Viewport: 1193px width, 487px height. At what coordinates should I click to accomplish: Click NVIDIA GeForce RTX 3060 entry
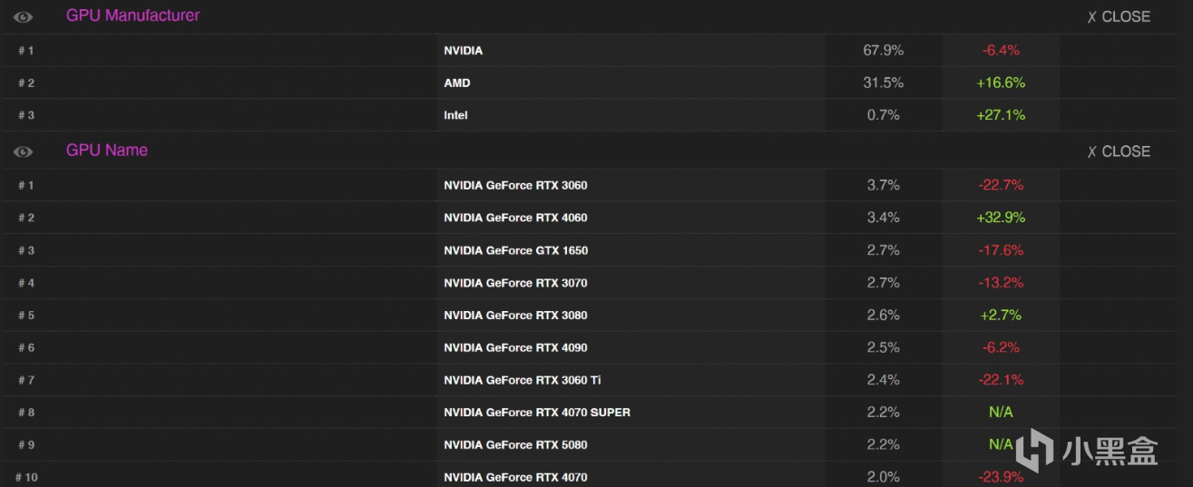tap(515, 186)
